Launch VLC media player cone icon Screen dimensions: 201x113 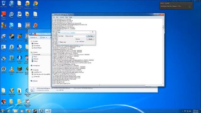coord(12,70)
